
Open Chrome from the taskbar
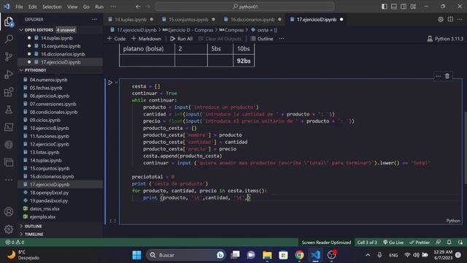click(x=299, y=255)
